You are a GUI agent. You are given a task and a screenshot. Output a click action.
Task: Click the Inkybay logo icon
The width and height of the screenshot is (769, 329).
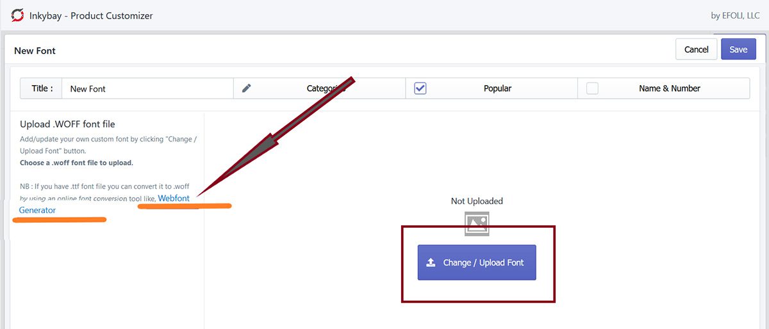[x=17, y=15]
